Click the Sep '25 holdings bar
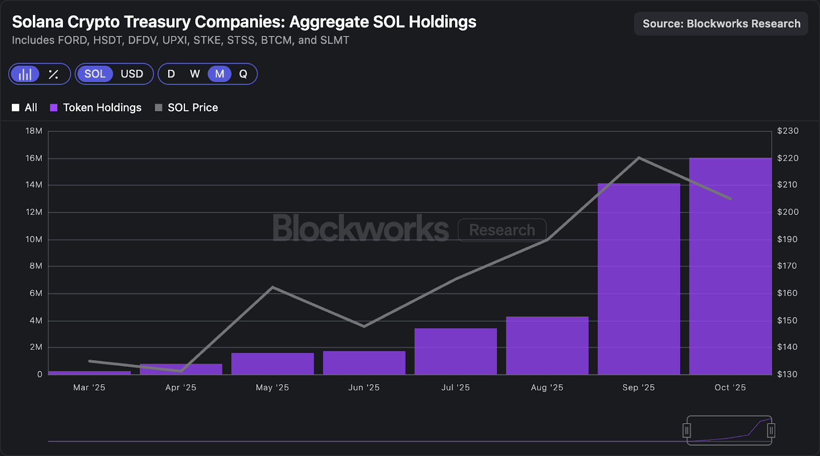The width and height of the screenshot is (820, 456). (x=639, y=279)
